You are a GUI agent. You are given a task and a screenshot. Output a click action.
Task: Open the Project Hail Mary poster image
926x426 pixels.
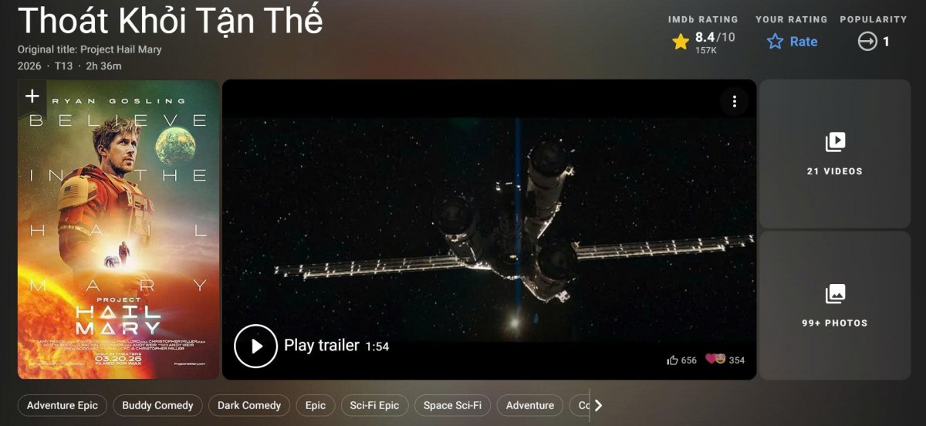(x=118, y=229)
